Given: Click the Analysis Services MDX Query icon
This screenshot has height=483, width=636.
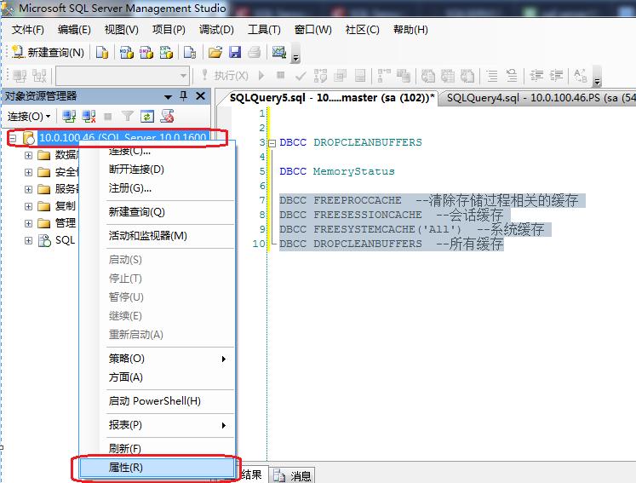Looking at the screenshot, I should [127, 52].
